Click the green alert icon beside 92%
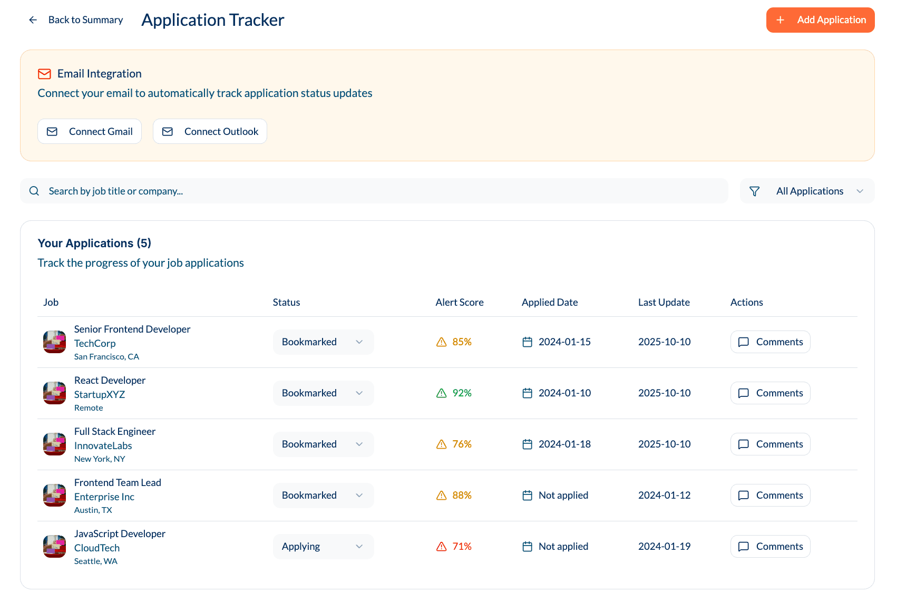 click(442, 393)
